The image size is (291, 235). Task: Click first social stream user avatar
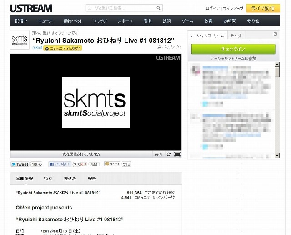point(195,70)
